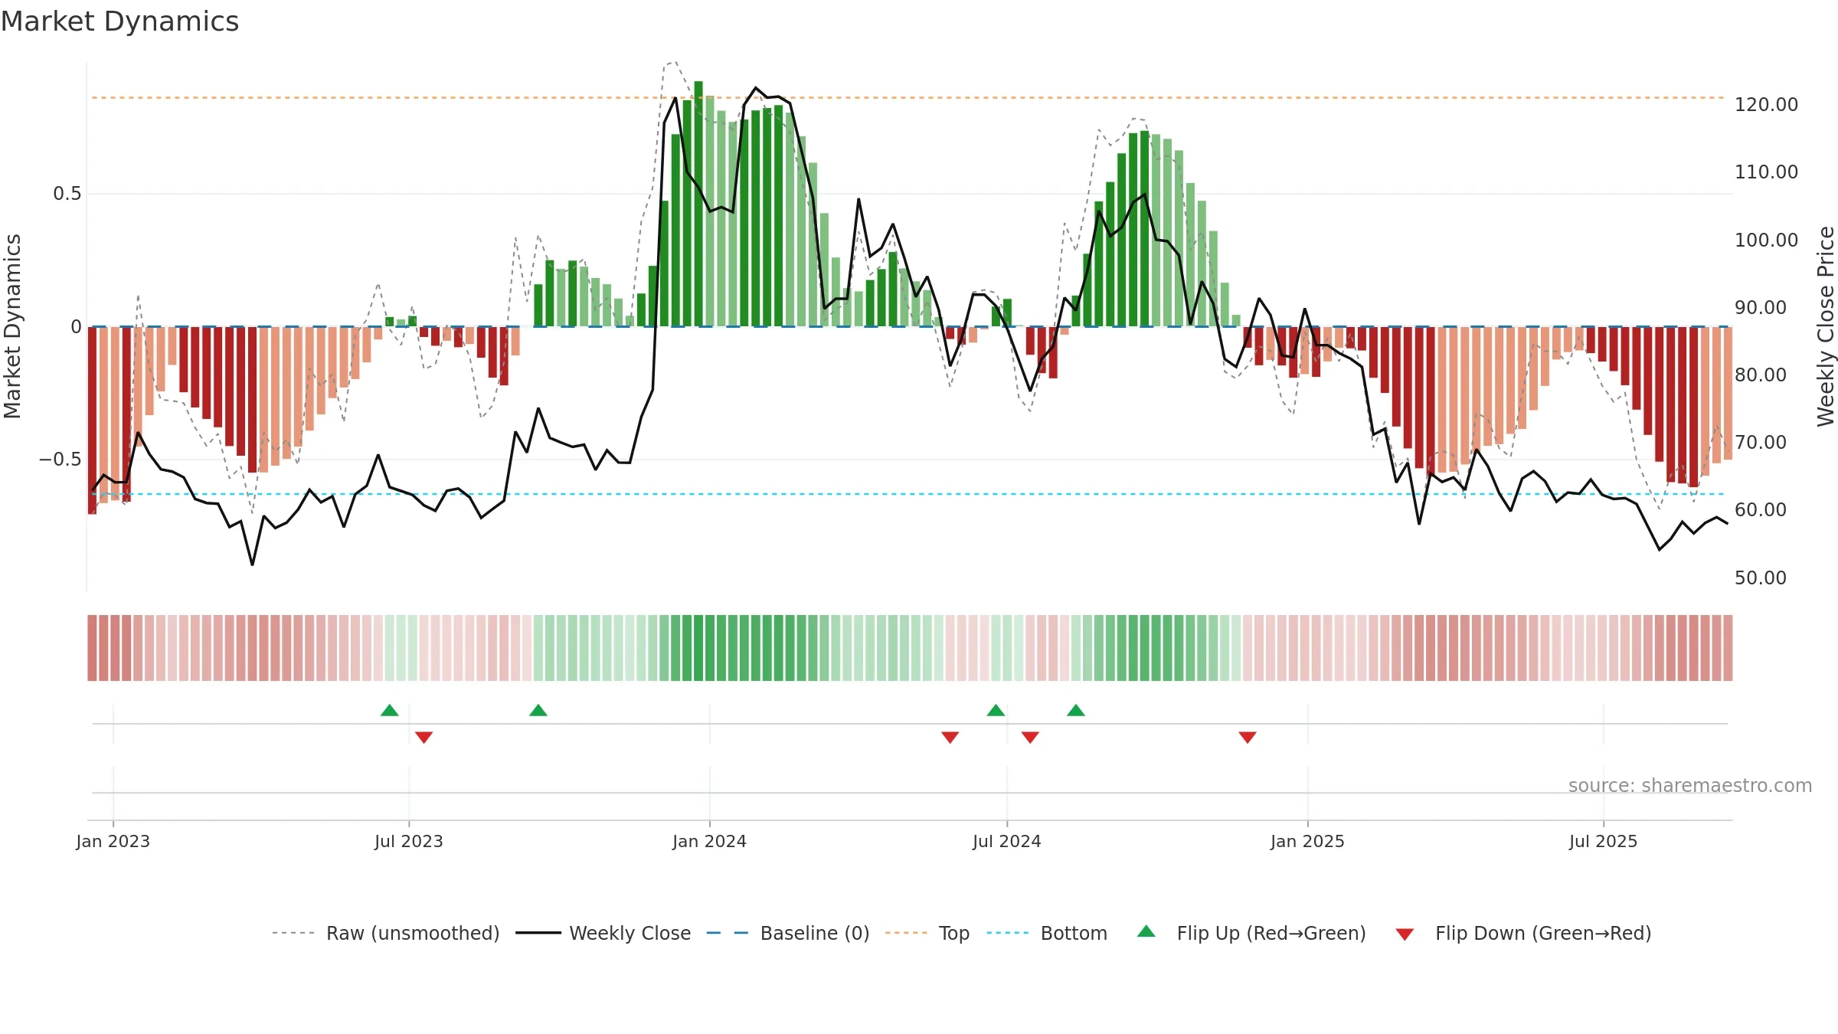Click the 100.00 price axis label
The height and width of the screenshot is (1034, 1838).
click(1766, 240)
